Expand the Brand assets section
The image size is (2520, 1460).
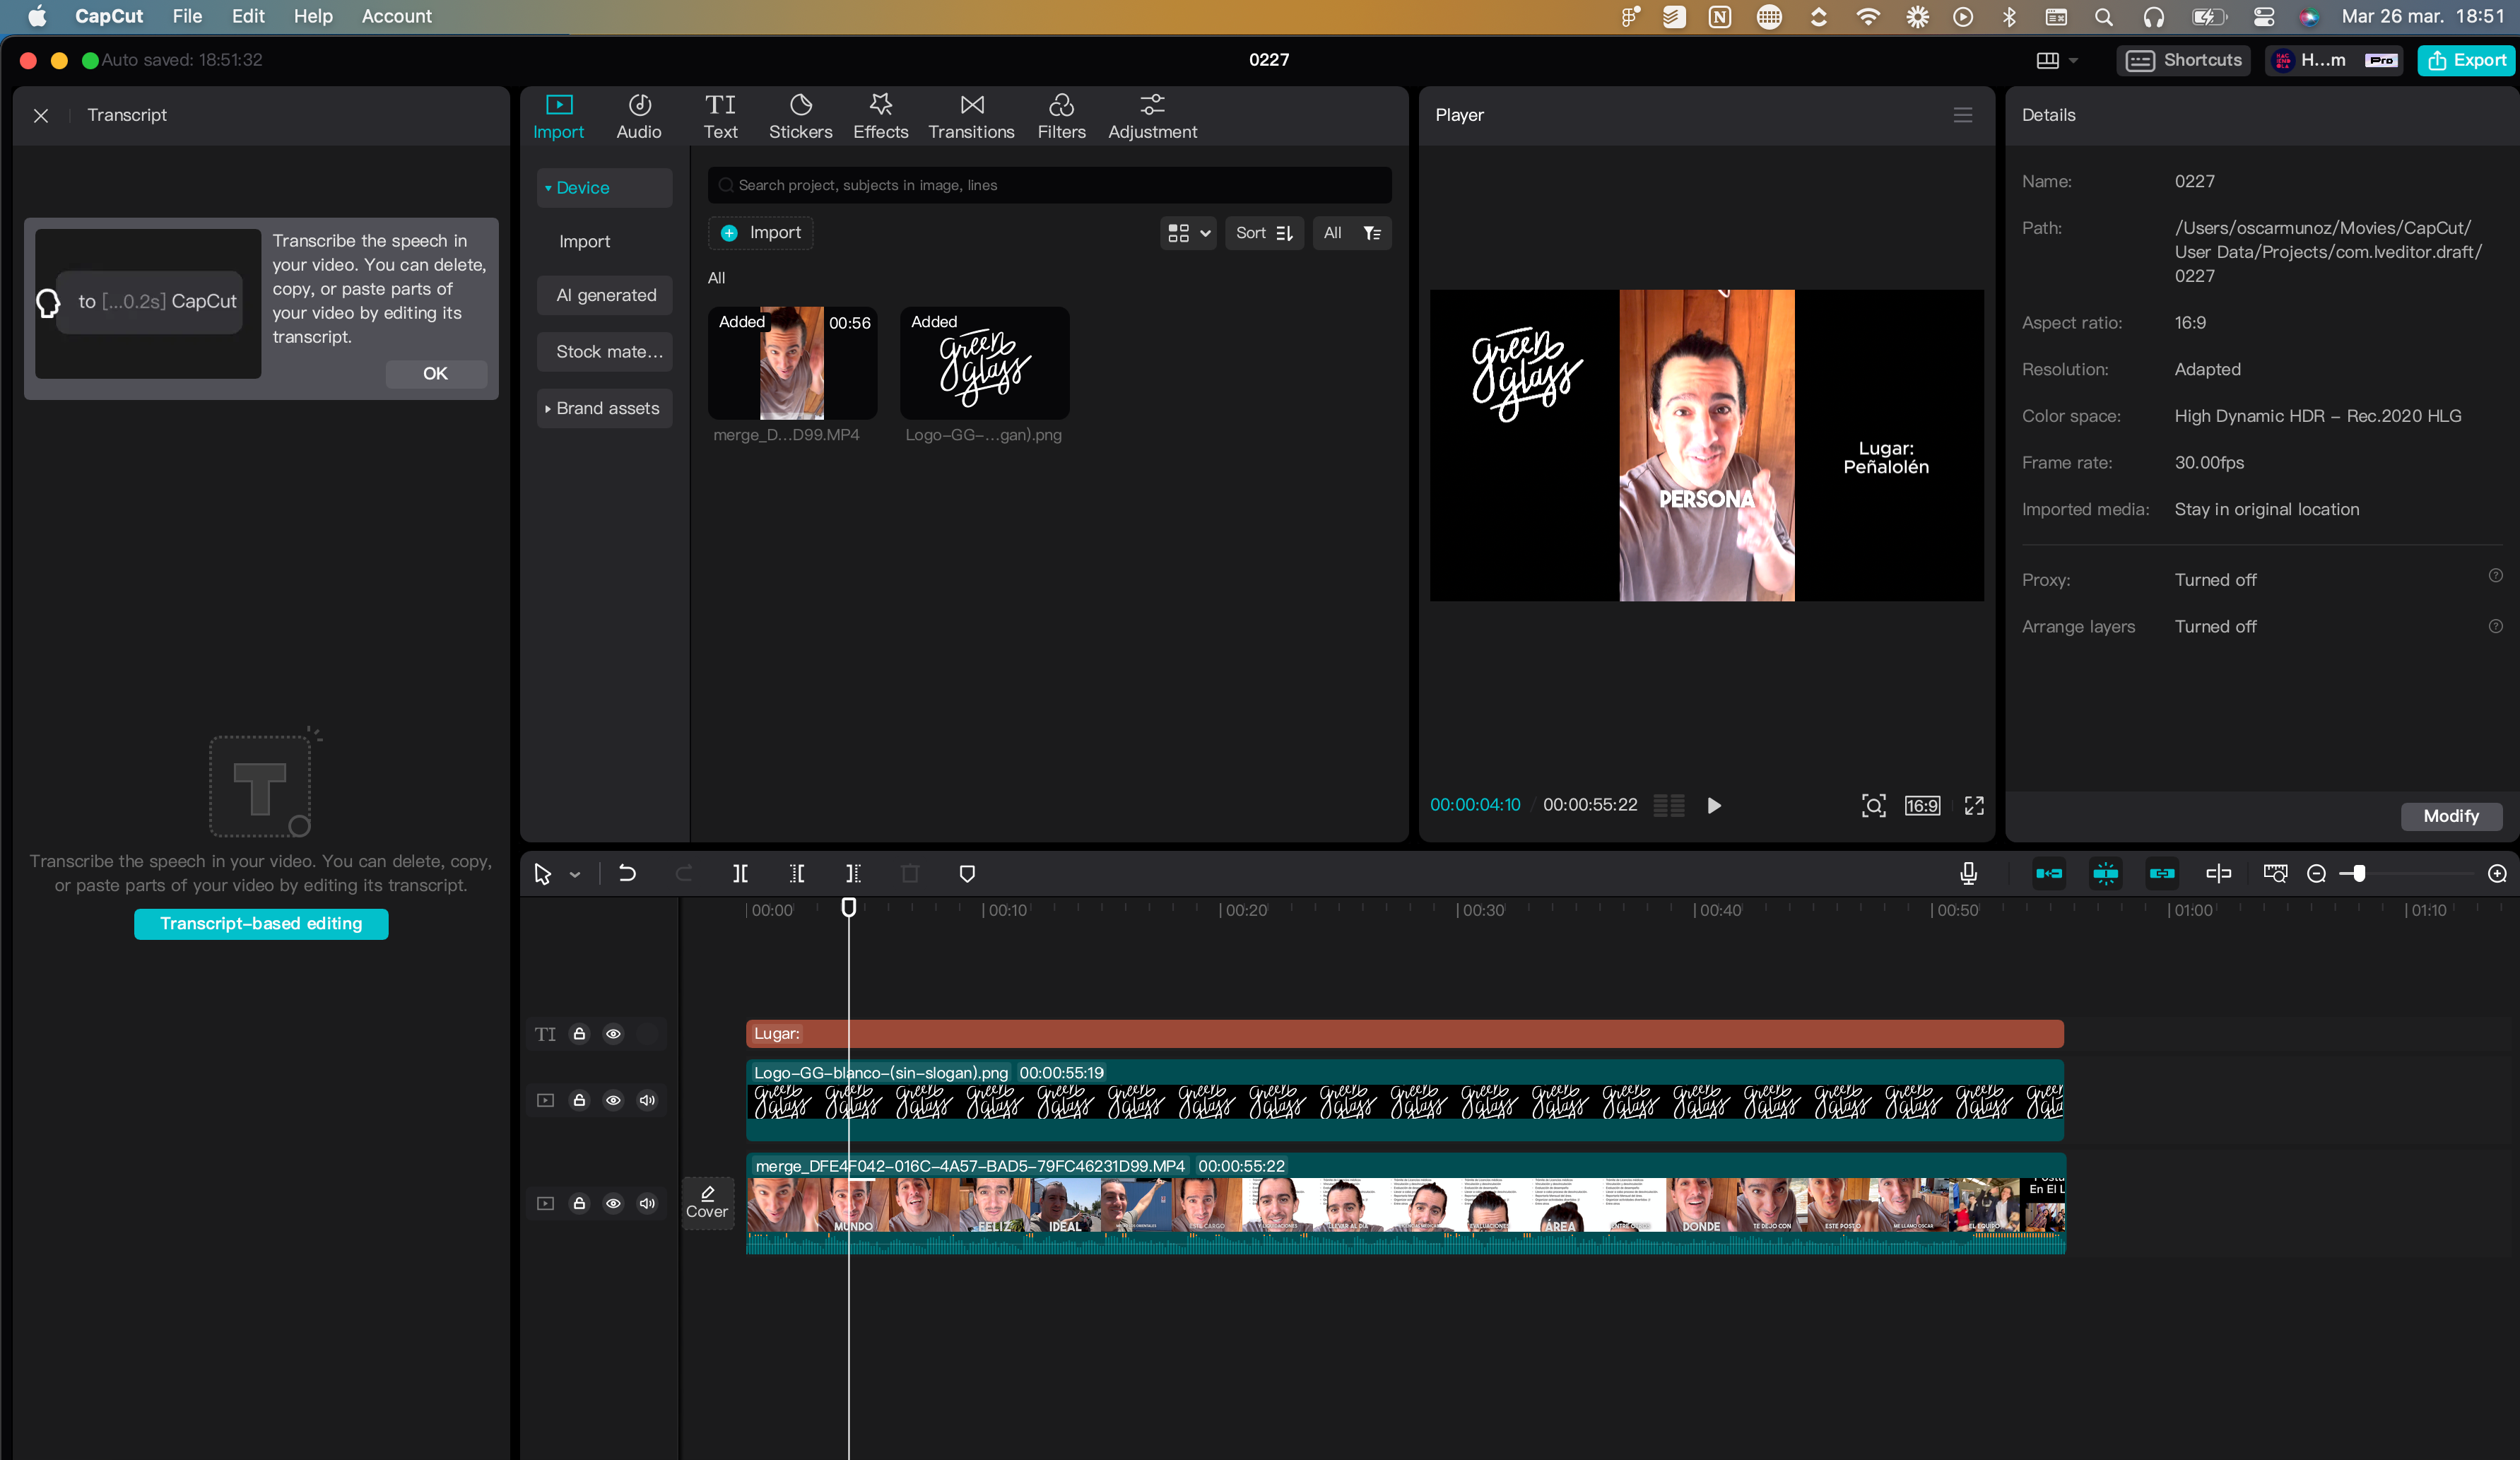604,408
